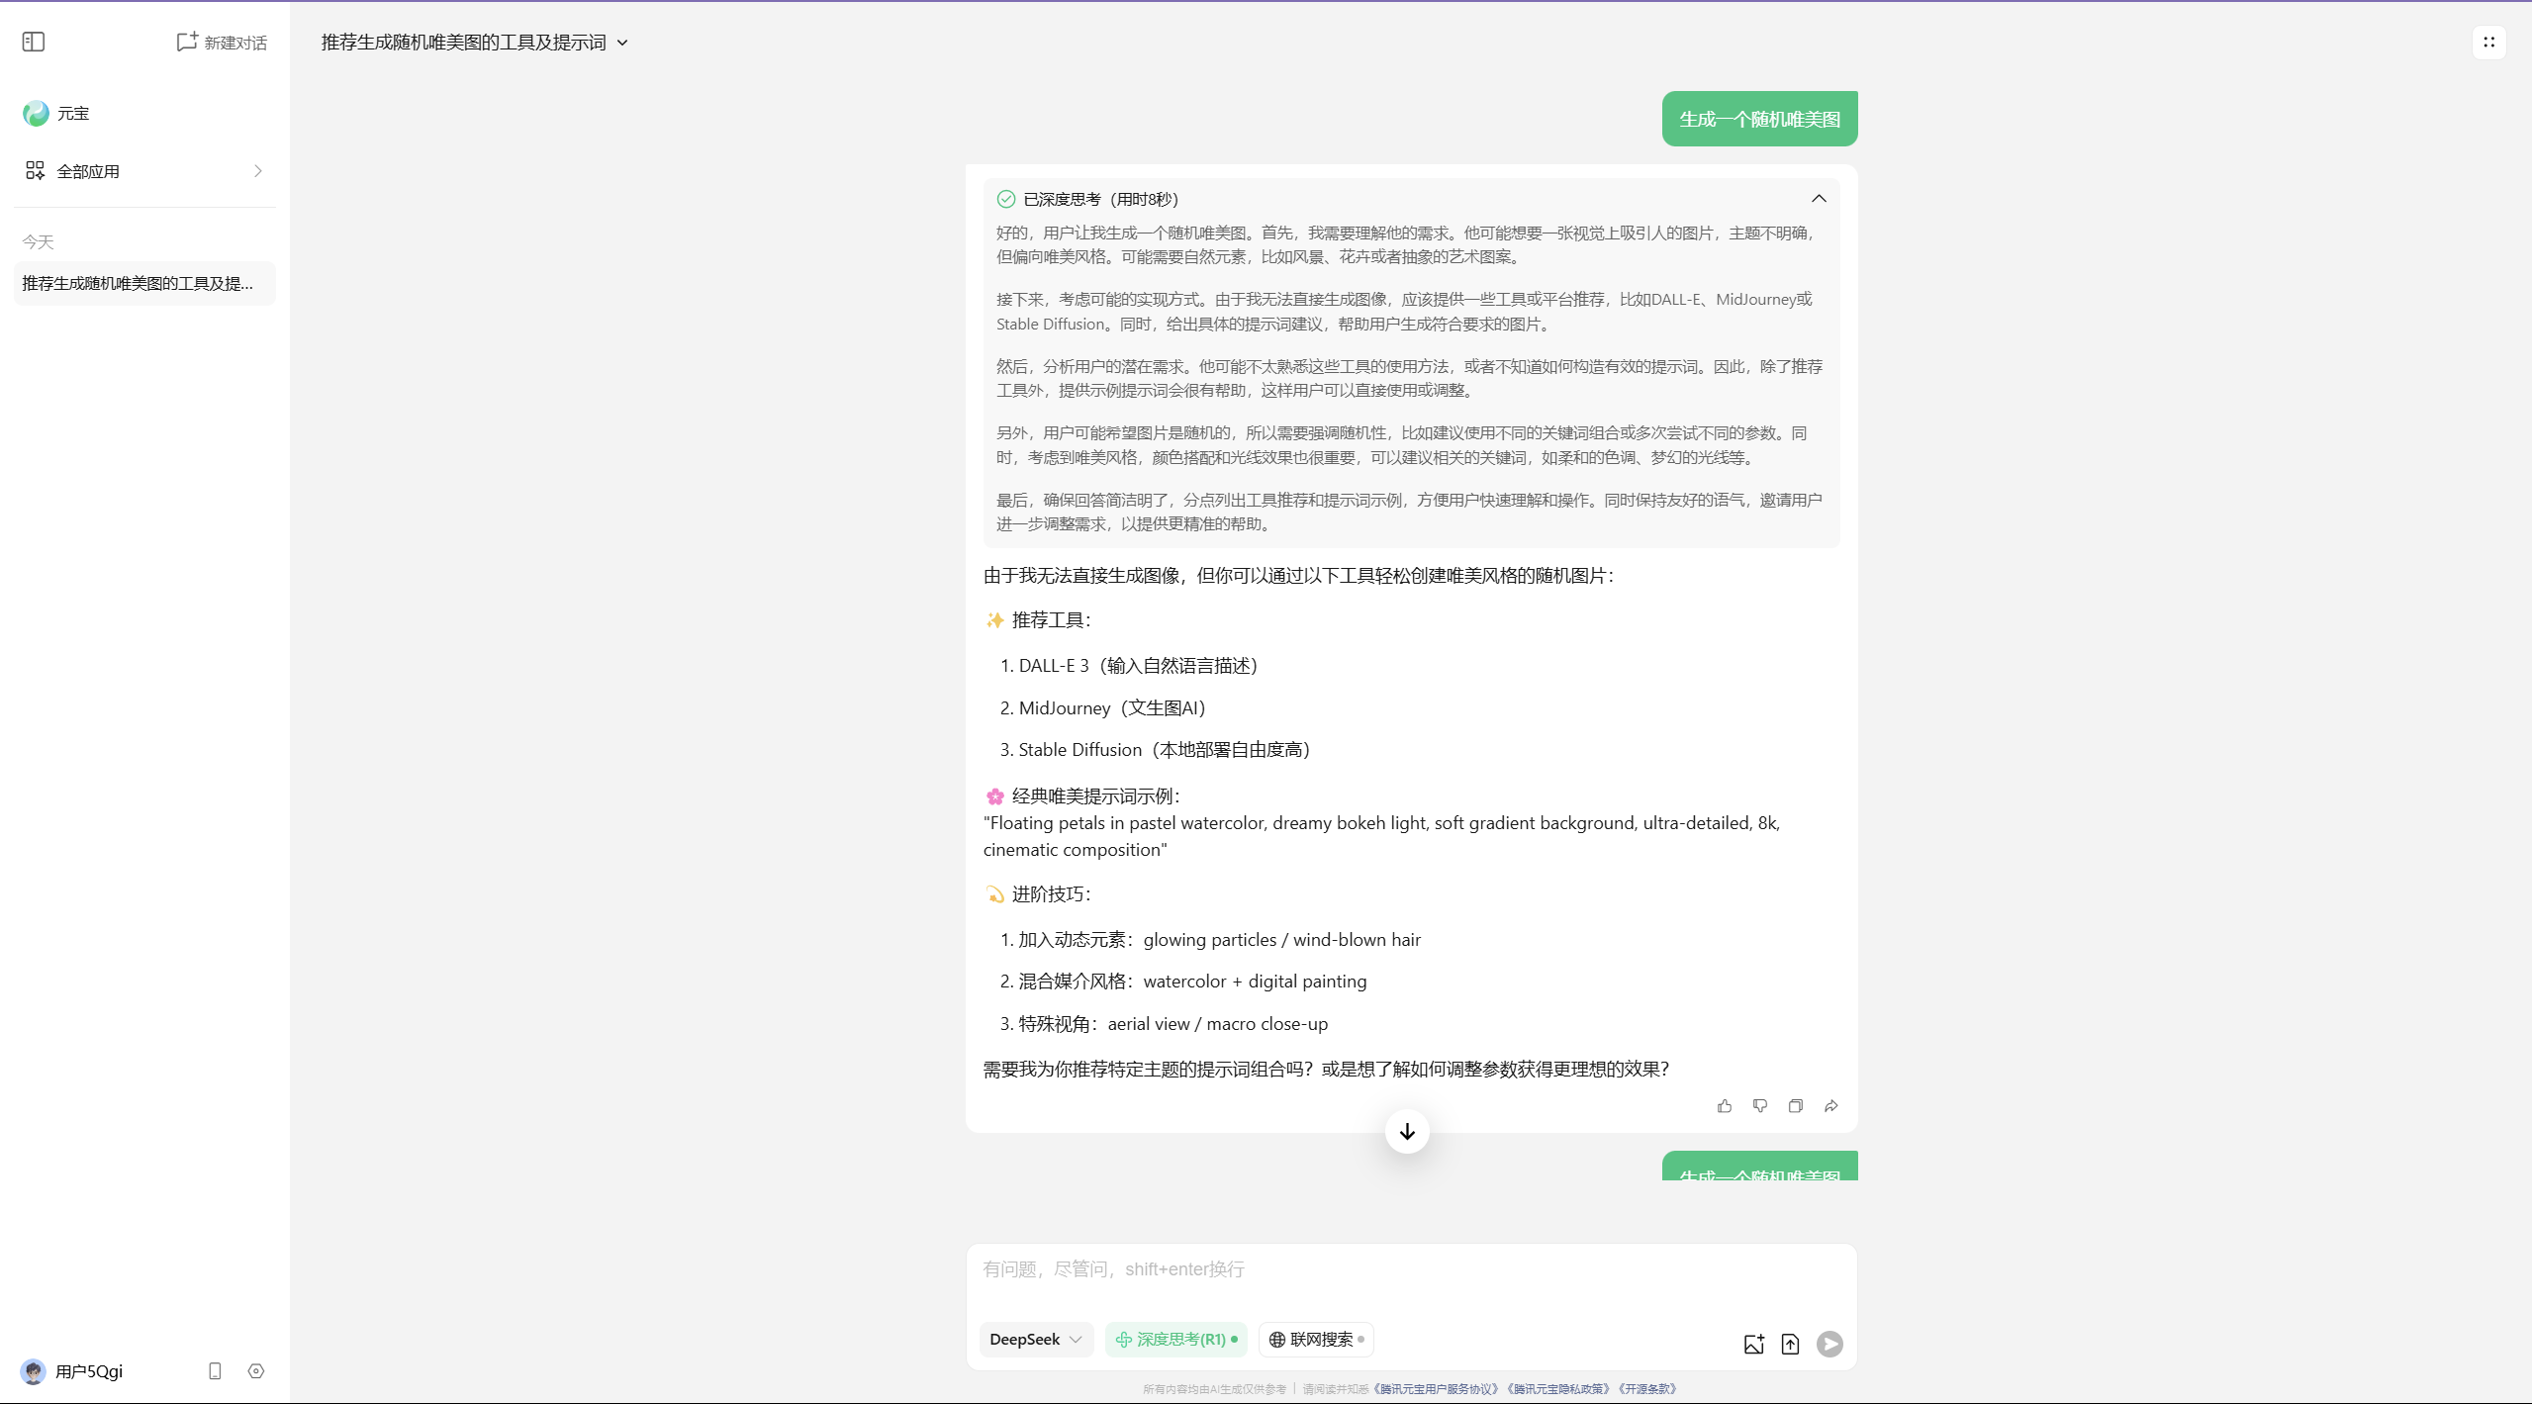Image resolution: width=2532 pixels, height=1404 pixels.
Task: Copy the response with the copy icon
Action: point(1796,1106)
